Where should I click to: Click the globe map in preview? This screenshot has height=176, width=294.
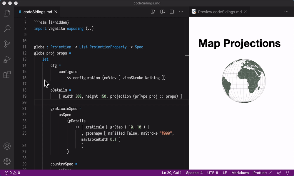pos(244,81)
